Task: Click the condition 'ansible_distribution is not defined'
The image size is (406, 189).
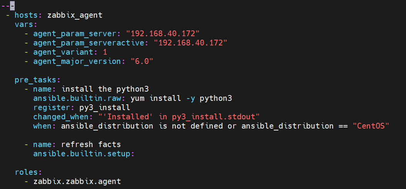Action: pyautogui.click(x=142, y=126)
